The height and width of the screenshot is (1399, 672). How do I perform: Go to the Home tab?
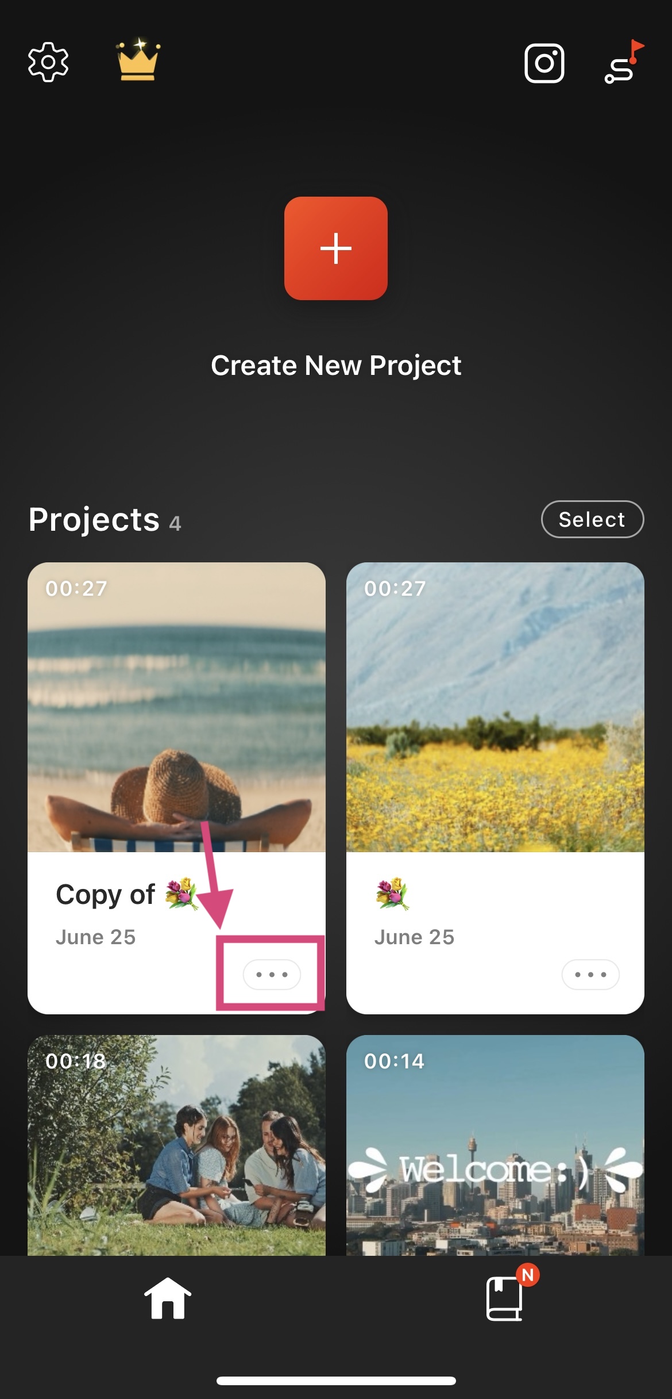click(x=167, y=1298)
